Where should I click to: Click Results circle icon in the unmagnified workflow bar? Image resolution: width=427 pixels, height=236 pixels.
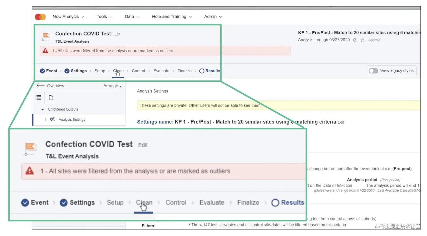(202, 71)
